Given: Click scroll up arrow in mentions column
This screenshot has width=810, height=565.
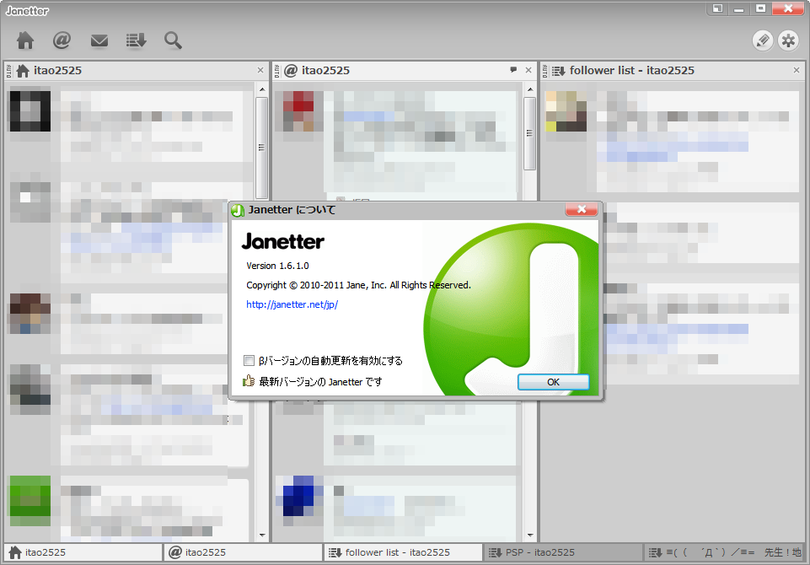Looking at the screenshot, I should coord(530,89).
